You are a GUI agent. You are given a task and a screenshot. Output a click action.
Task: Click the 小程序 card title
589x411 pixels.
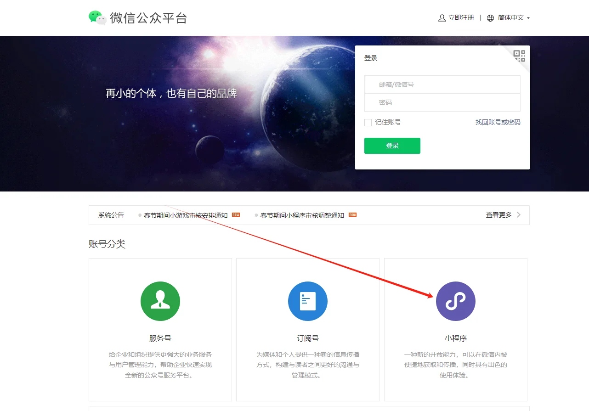click(x=456, y=338)
